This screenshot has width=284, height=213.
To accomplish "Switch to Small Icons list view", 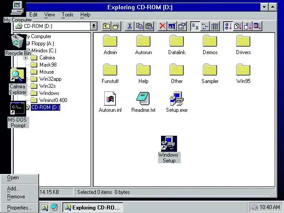I will (205, 27).
